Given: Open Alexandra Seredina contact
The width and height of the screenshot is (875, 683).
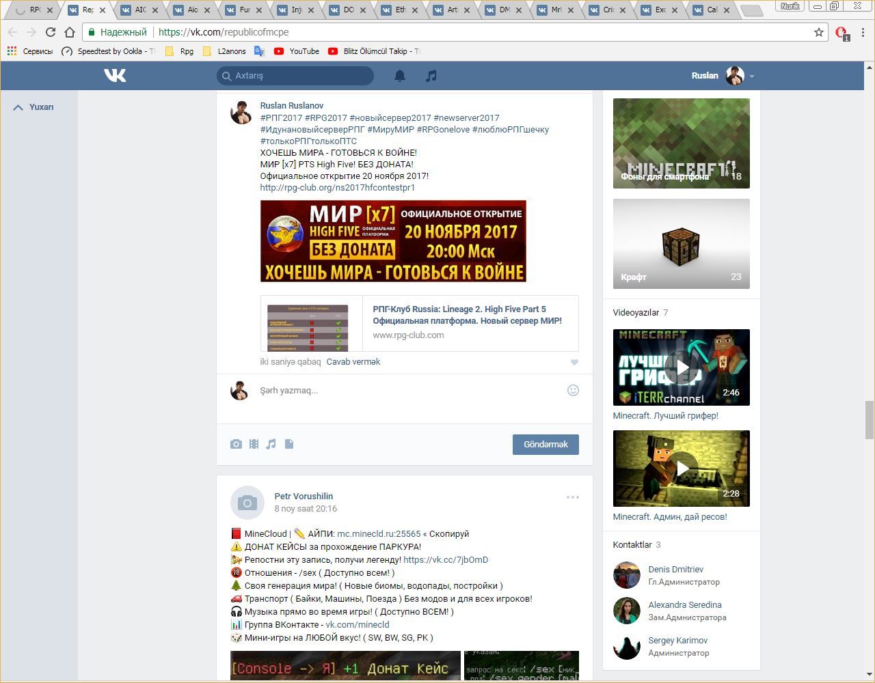Looking at the screenshot, I should [x=685, y=605].
